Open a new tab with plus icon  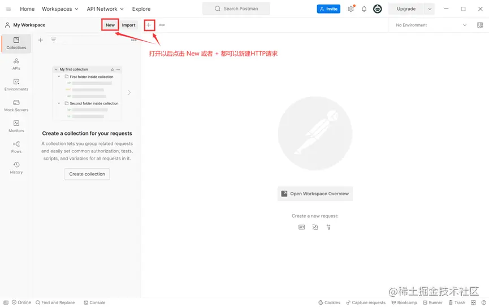(149, 25)
